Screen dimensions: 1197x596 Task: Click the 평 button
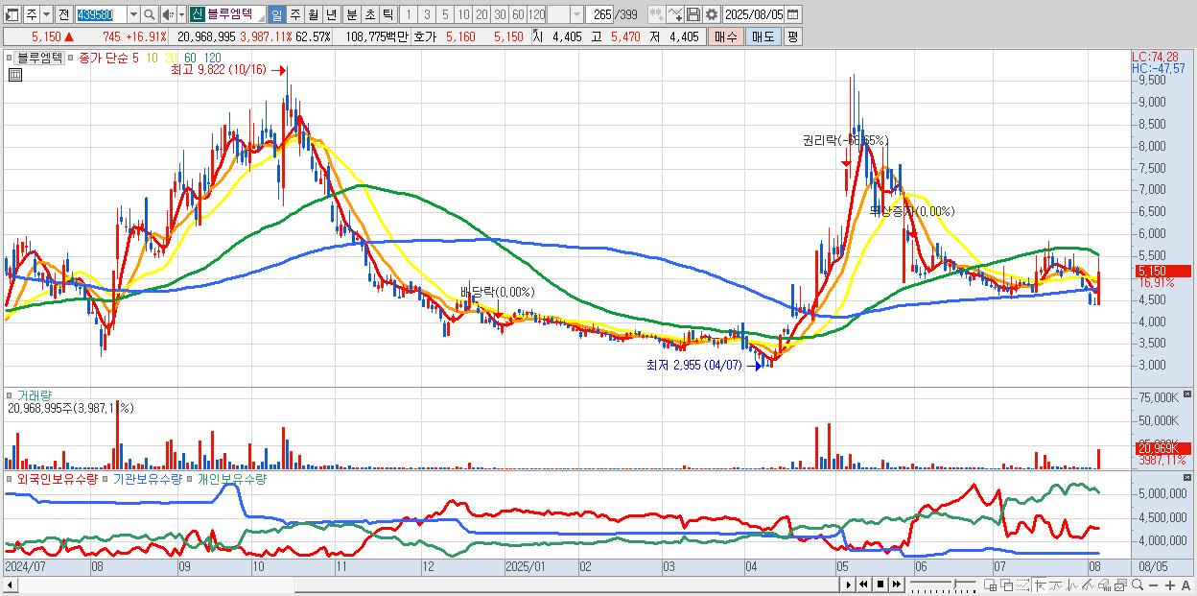click(792, 36)
